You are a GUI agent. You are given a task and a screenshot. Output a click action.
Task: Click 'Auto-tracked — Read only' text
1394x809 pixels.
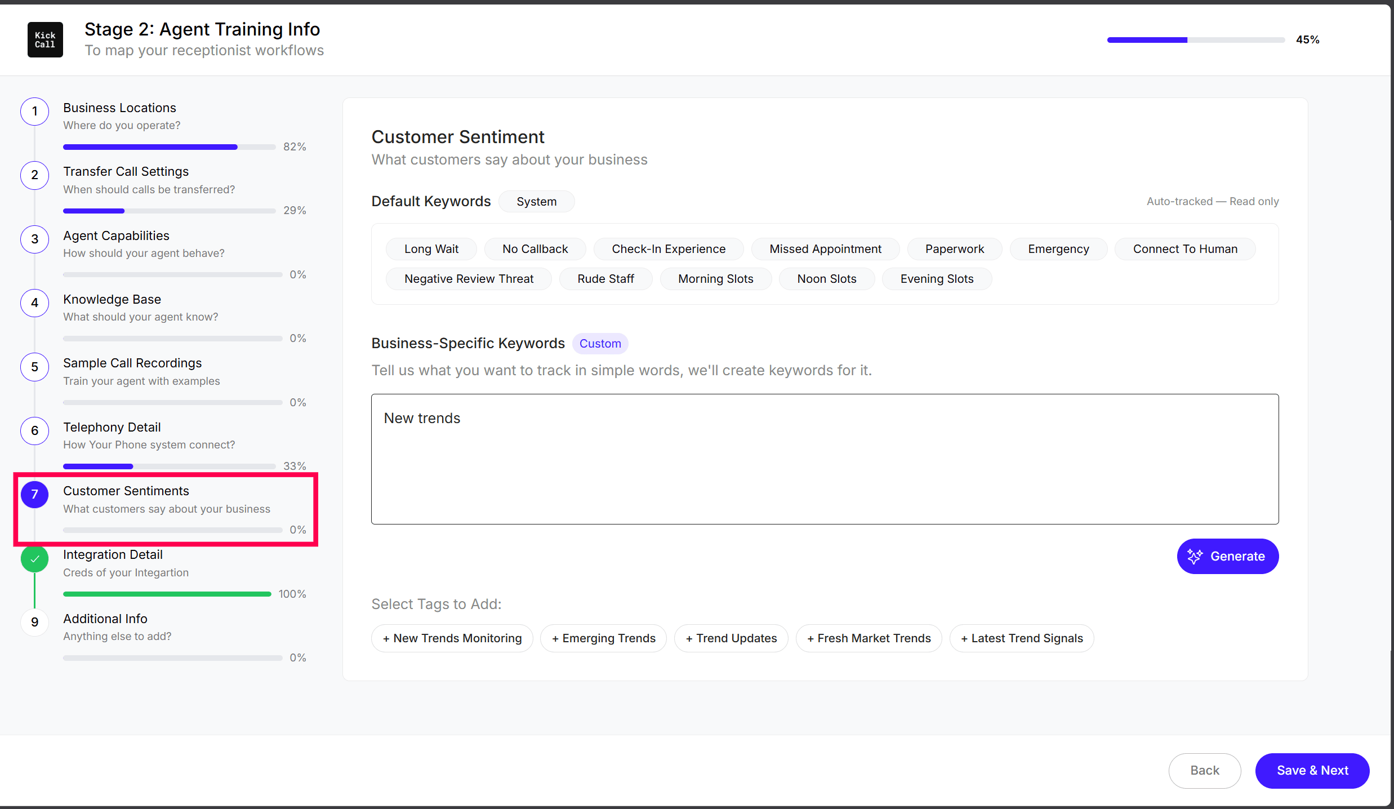pos(1213,202)
